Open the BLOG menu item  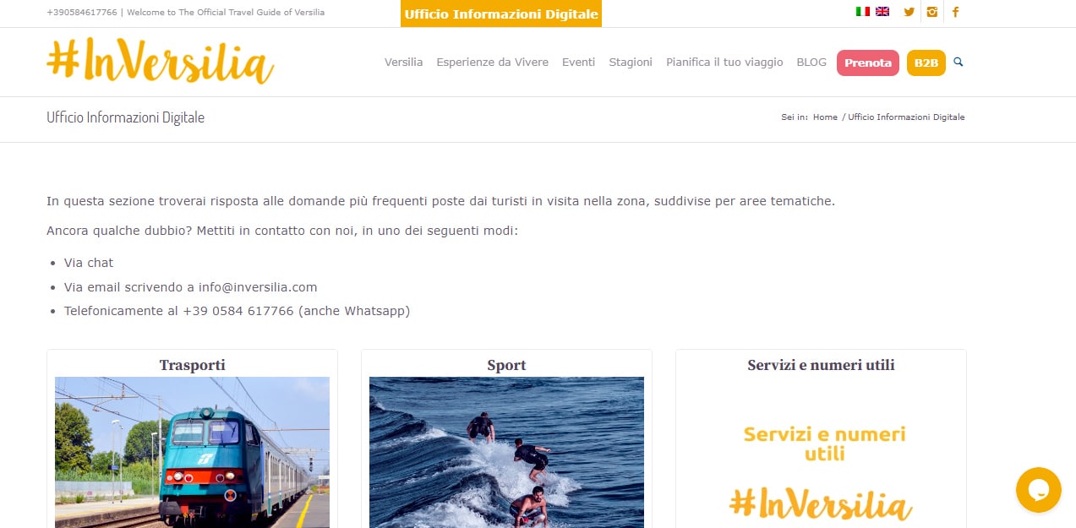(811, 63)
